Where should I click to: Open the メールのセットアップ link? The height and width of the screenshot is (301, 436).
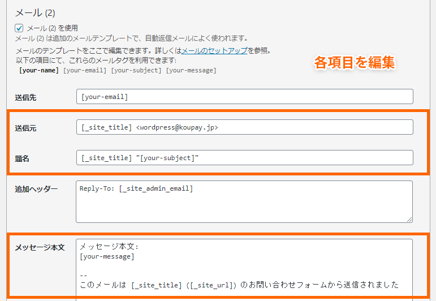pos(214,50)
